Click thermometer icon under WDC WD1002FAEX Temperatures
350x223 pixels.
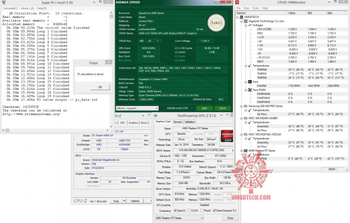[250, 138]
